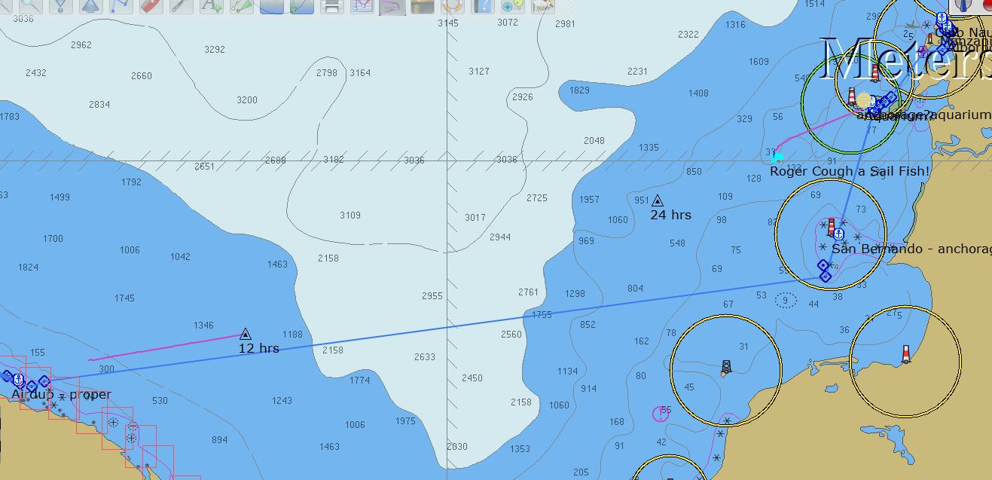Image resolution: width=992 pixels, height=480 pixels.
Task: Click depth sounding 1298
Action: coord(575,294)
